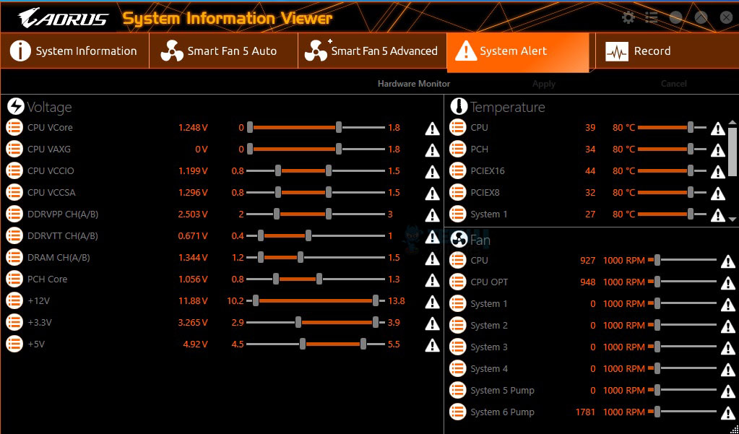
Task: Switch to Smart Fan 5 Advanced tab
Action: click(x=372, y=51)
